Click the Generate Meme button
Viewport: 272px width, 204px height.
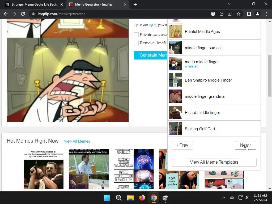[151, 55]
